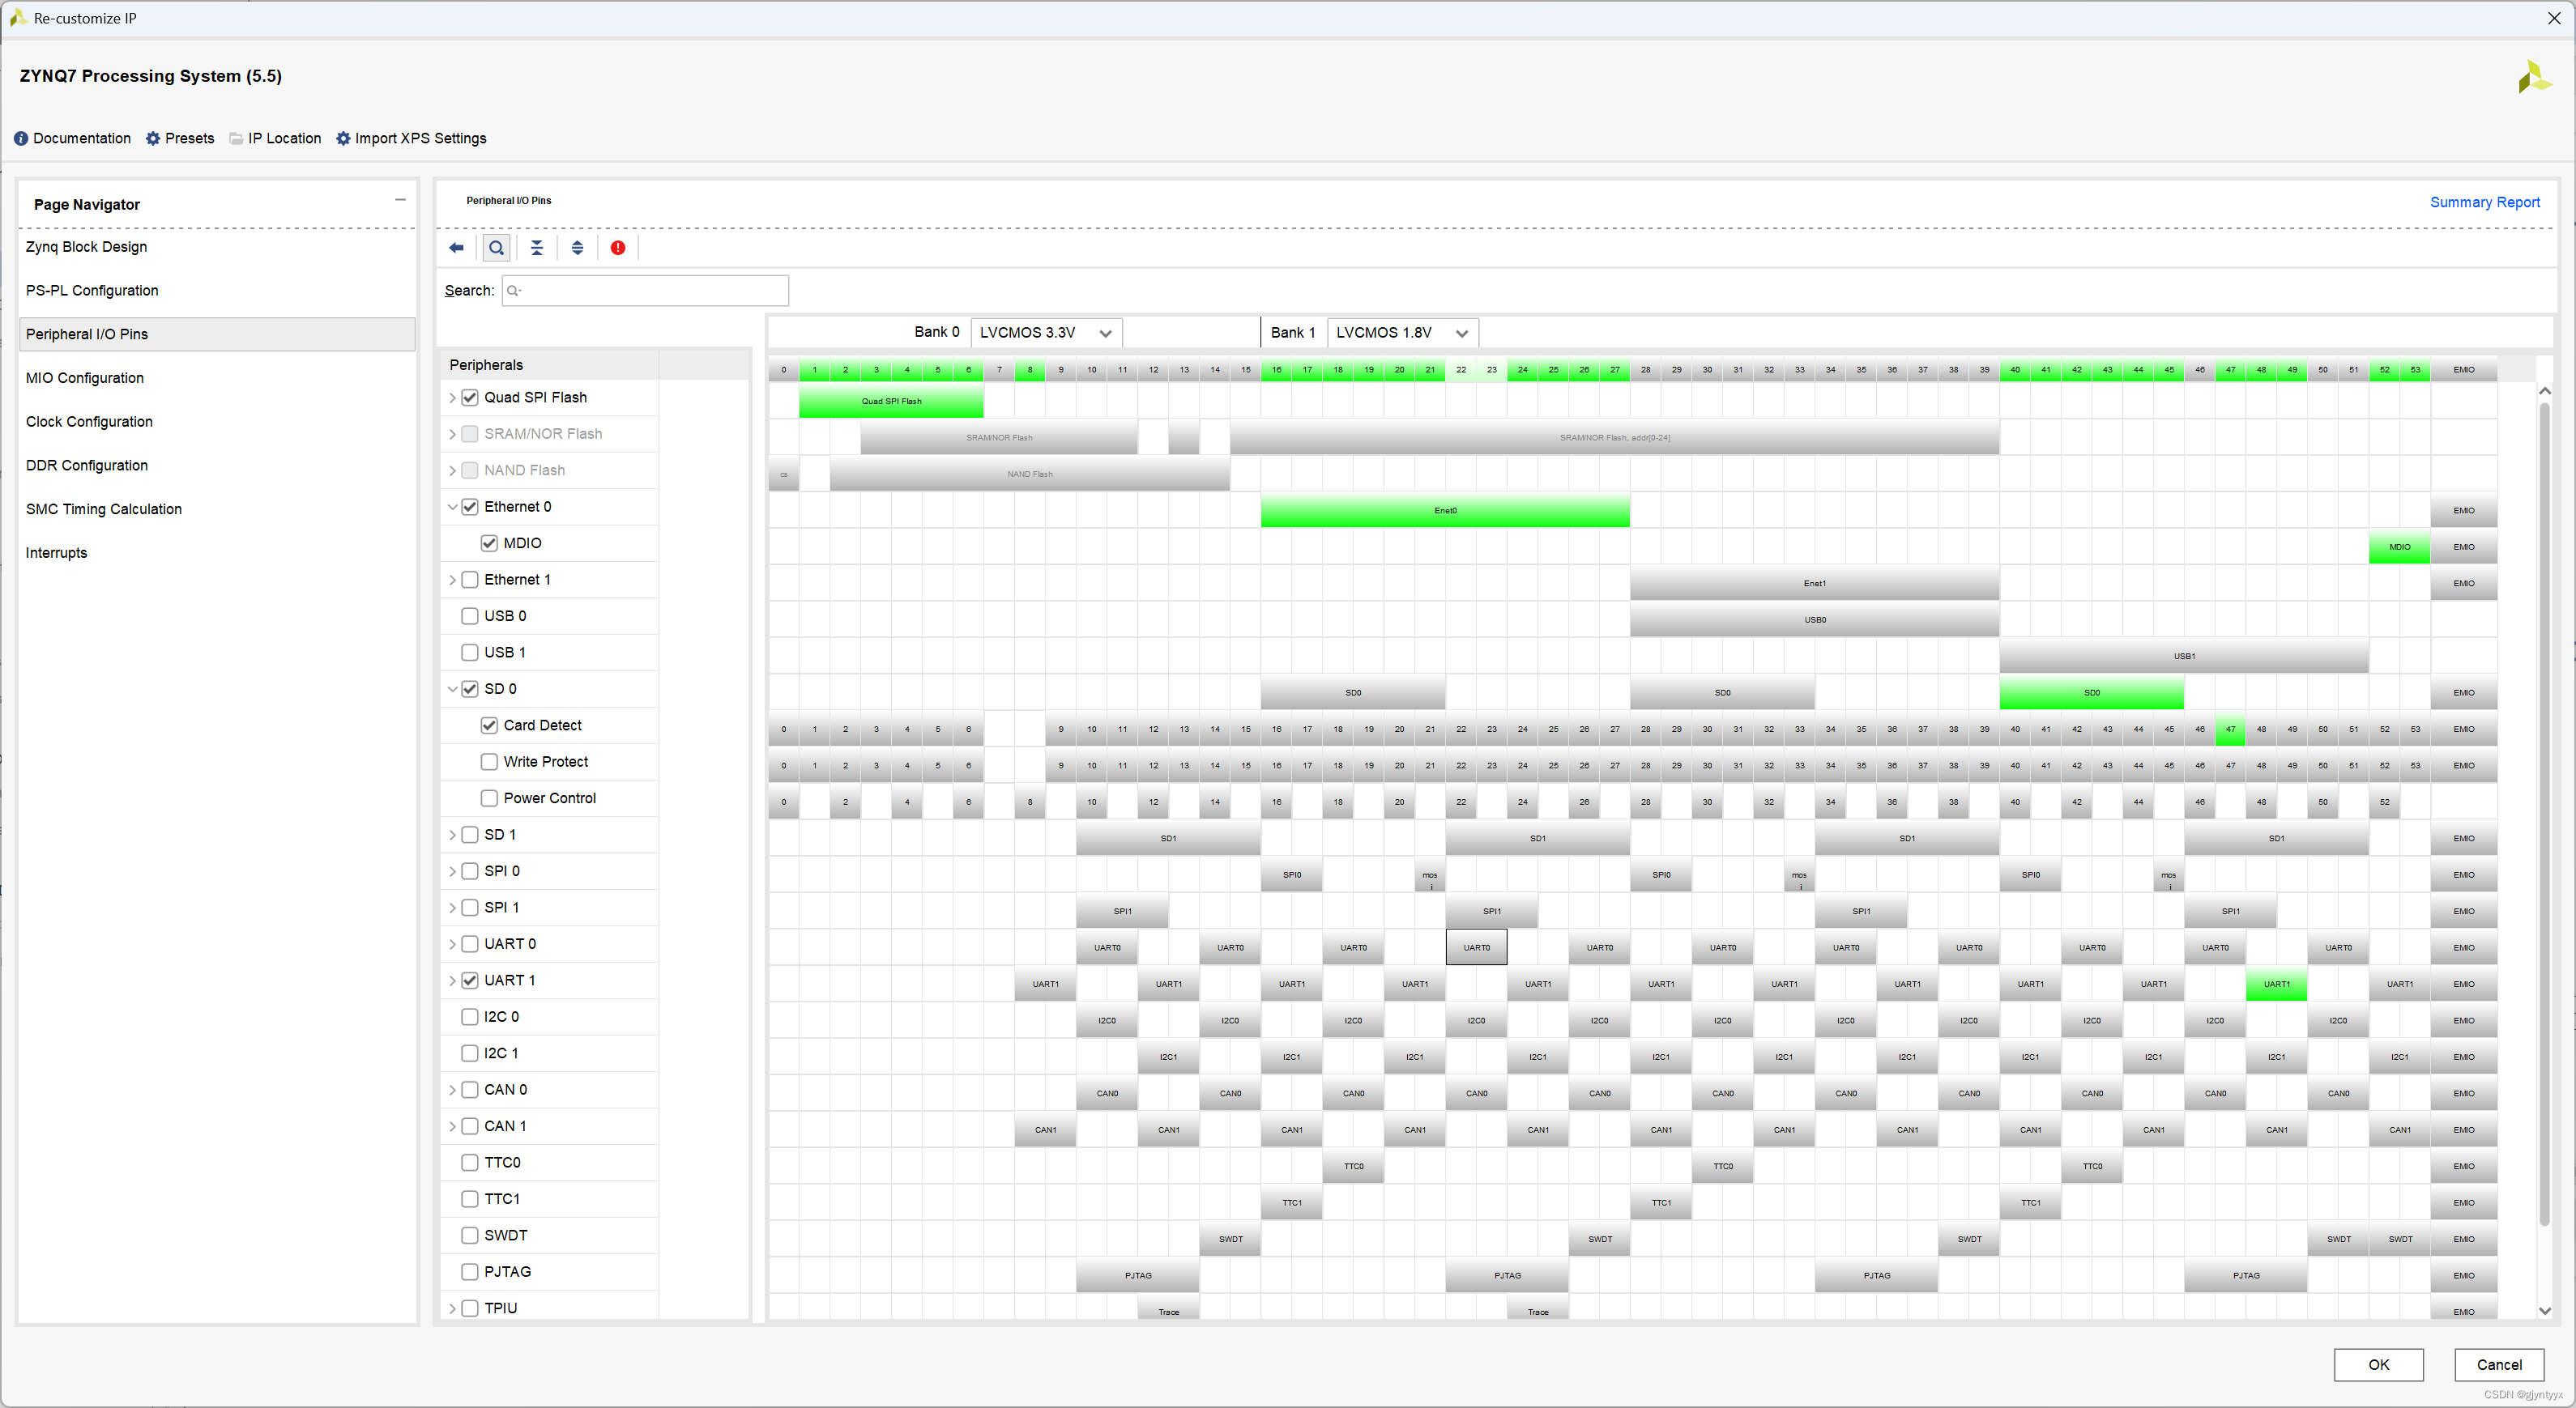The width and height of the screenshot is (2576, 1408).
Task: Click Import XPS Settings gear icon
Action: (343, 139)
